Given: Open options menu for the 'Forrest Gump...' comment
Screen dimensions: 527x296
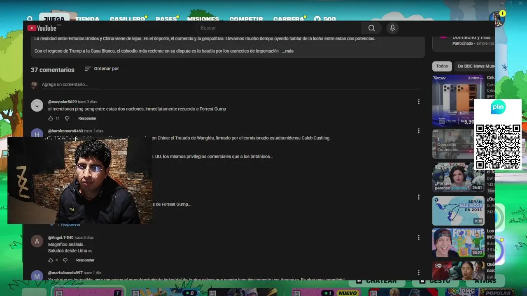Looking at the screenshot, I should [419, 197].
